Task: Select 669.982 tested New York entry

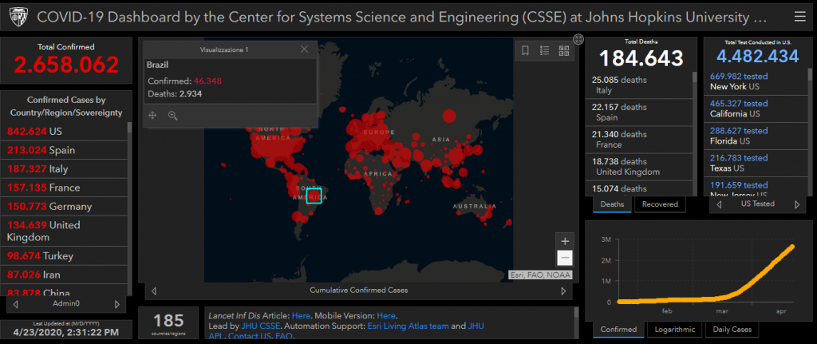Action: coord(756,81)
